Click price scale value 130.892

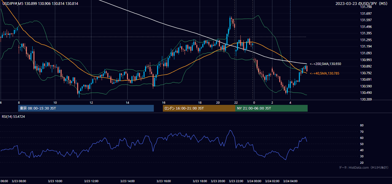tap(366, 66)
